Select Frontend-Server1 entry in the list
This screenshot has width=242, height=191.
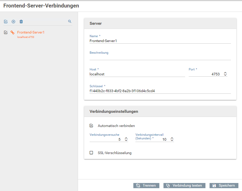(31, 34)
